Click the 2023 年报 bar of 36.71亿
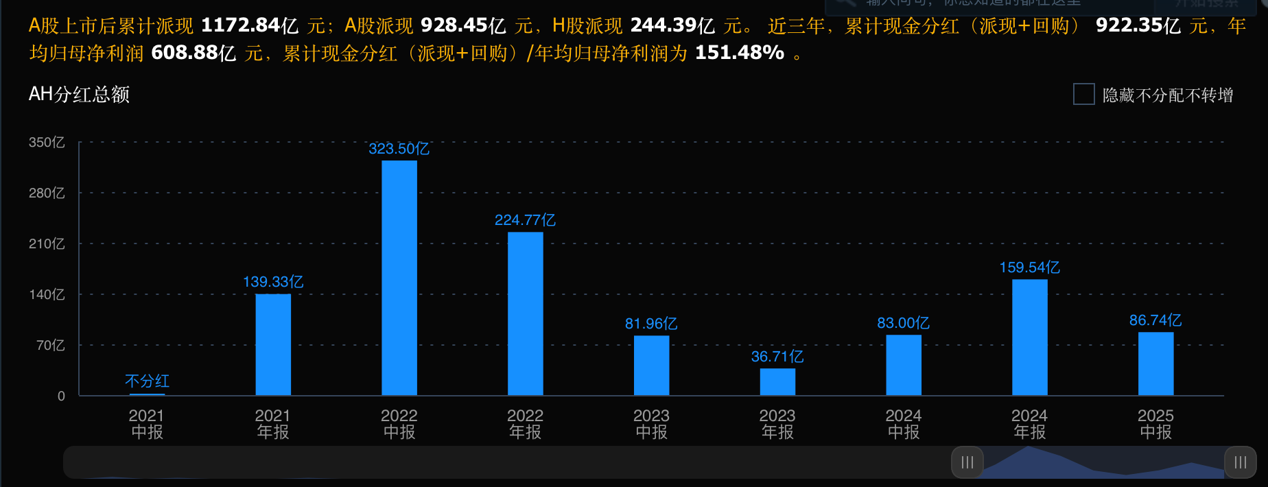The width and height of the screenshot is (1268, 487). point(777,381)
